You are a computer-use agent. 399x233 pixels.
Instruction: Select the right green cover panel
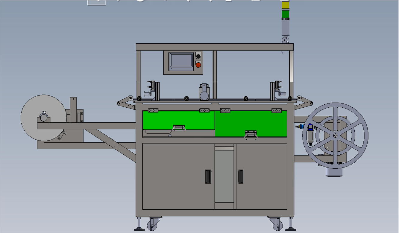(251, 123)
